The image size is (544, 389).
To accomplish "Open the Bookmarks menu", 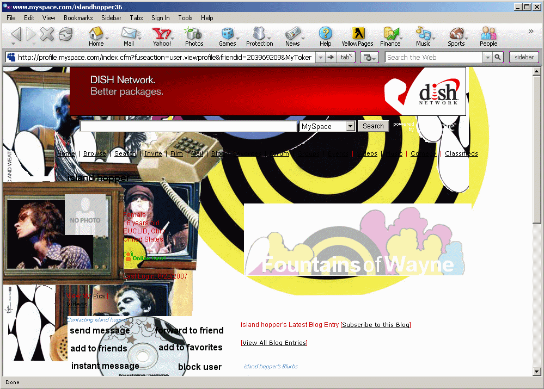I will pos(78,18).
